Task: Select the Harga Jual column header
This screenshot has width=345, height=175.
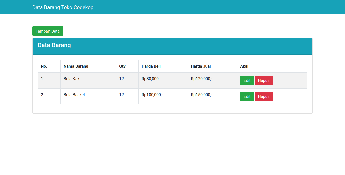Action: pyautogui.click(x=201, y=66)
